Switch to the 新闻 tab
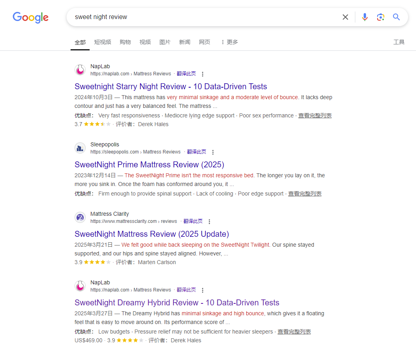Viewport: 416px width, 349px height. 185,42
